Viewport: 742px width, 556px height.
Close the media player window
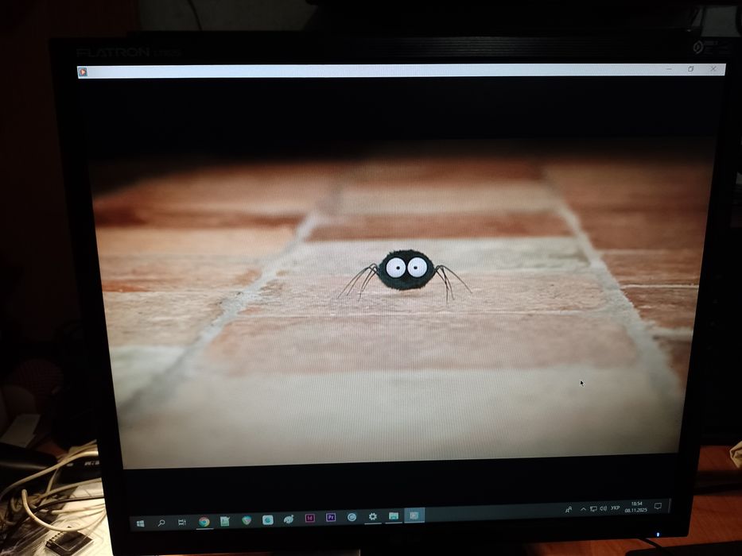click(713, 69)
